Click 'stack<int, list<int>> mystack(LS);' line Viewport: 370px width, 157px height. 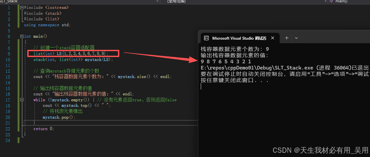click(73, 60)
